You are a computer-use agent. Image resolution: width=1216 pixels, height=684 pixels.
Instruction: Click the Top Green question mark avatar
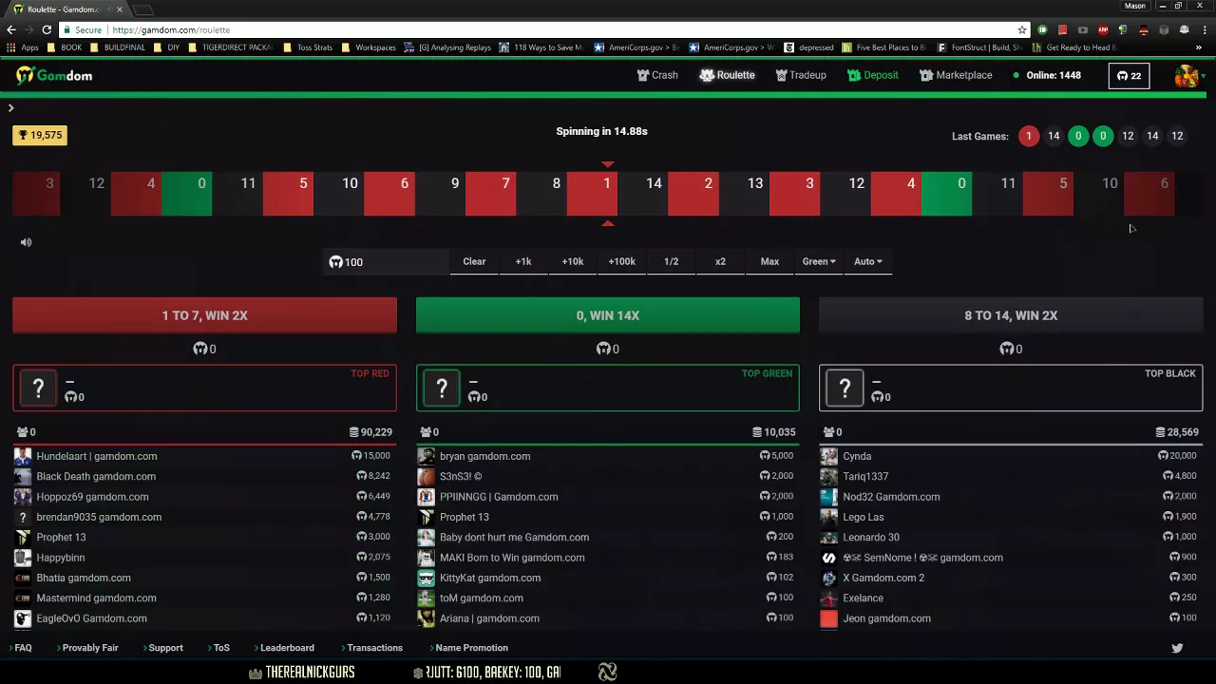point(442,388)
